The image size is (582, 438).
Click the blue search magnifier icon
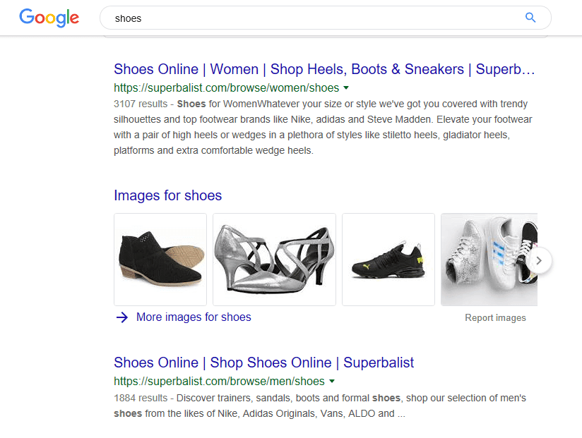point(530,18)
